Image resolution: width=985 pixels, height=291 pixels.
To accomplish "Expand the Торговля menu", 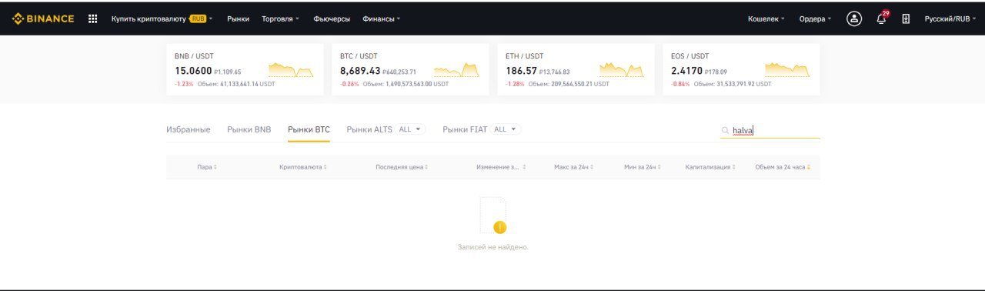I will pos(280,18).
